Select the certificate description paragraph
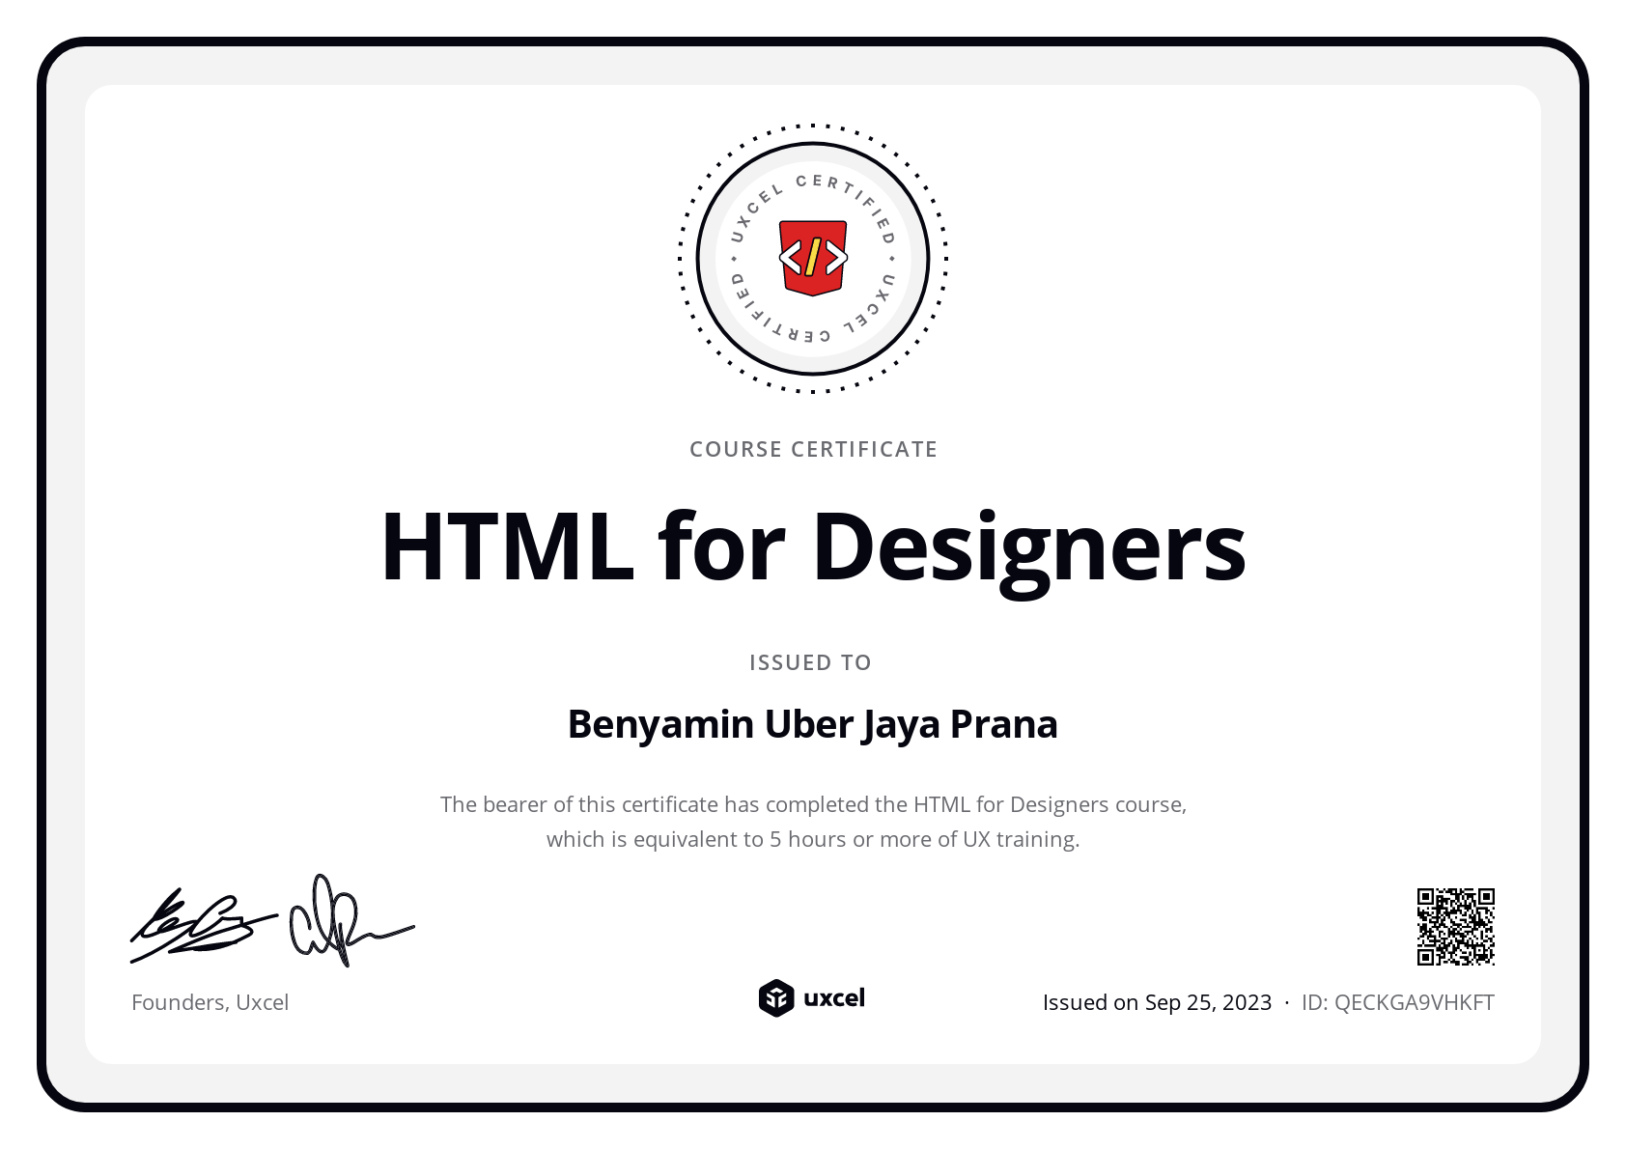Image resolution: width=1626 pixels, height=1149 pixels. 813,821
